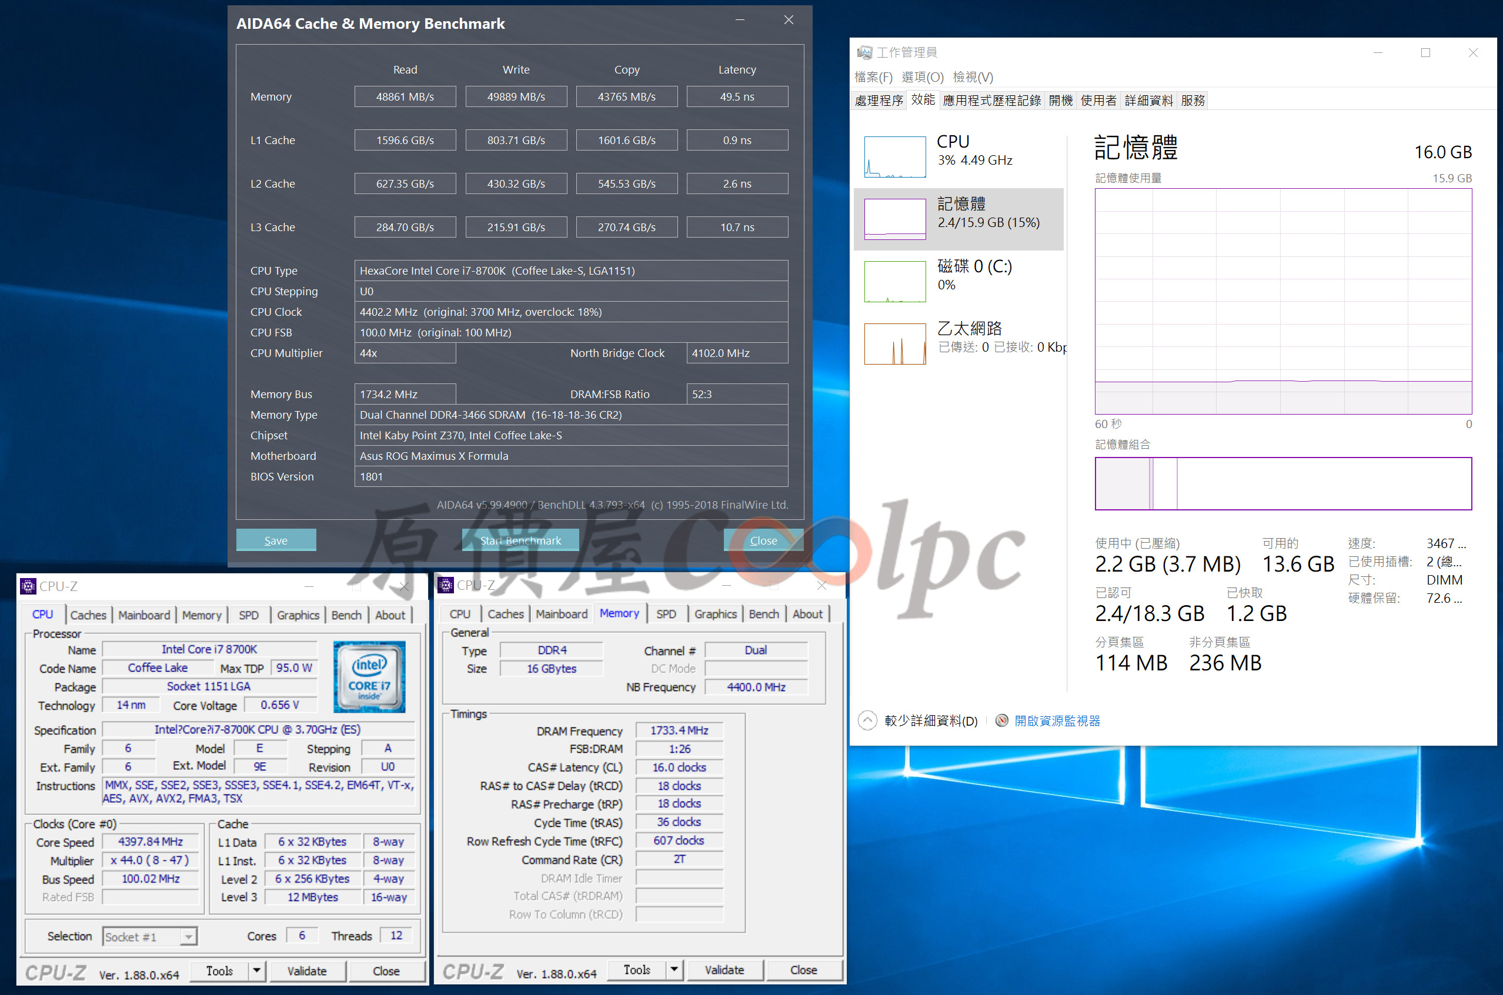Switch to the Mainboard tab in the left CPU-Z window

tap(144, 615)
